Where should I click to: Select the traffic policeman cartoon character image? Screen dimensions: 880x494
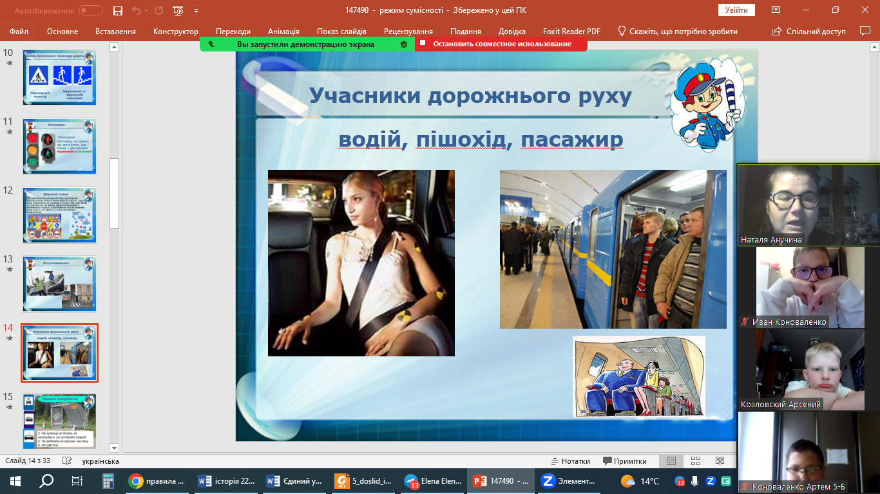(x=707, y=104)
